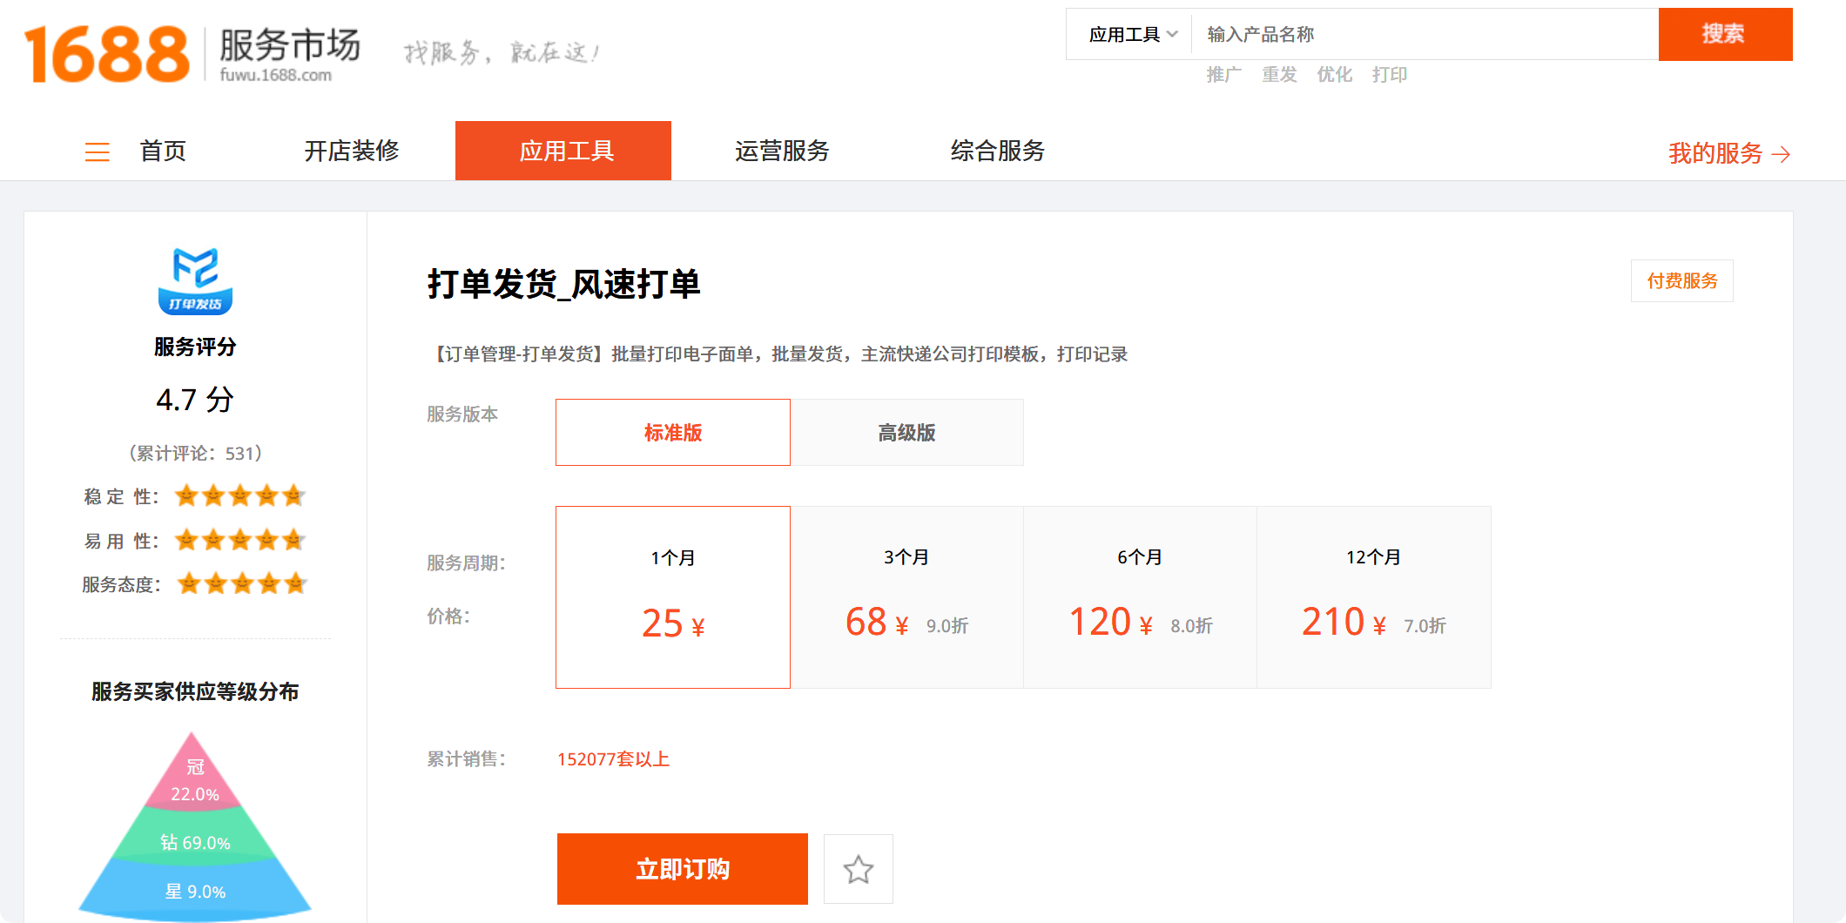Click the 打单发货 app logo icon
1846x923 pixels.
click(x=195, y=280)
